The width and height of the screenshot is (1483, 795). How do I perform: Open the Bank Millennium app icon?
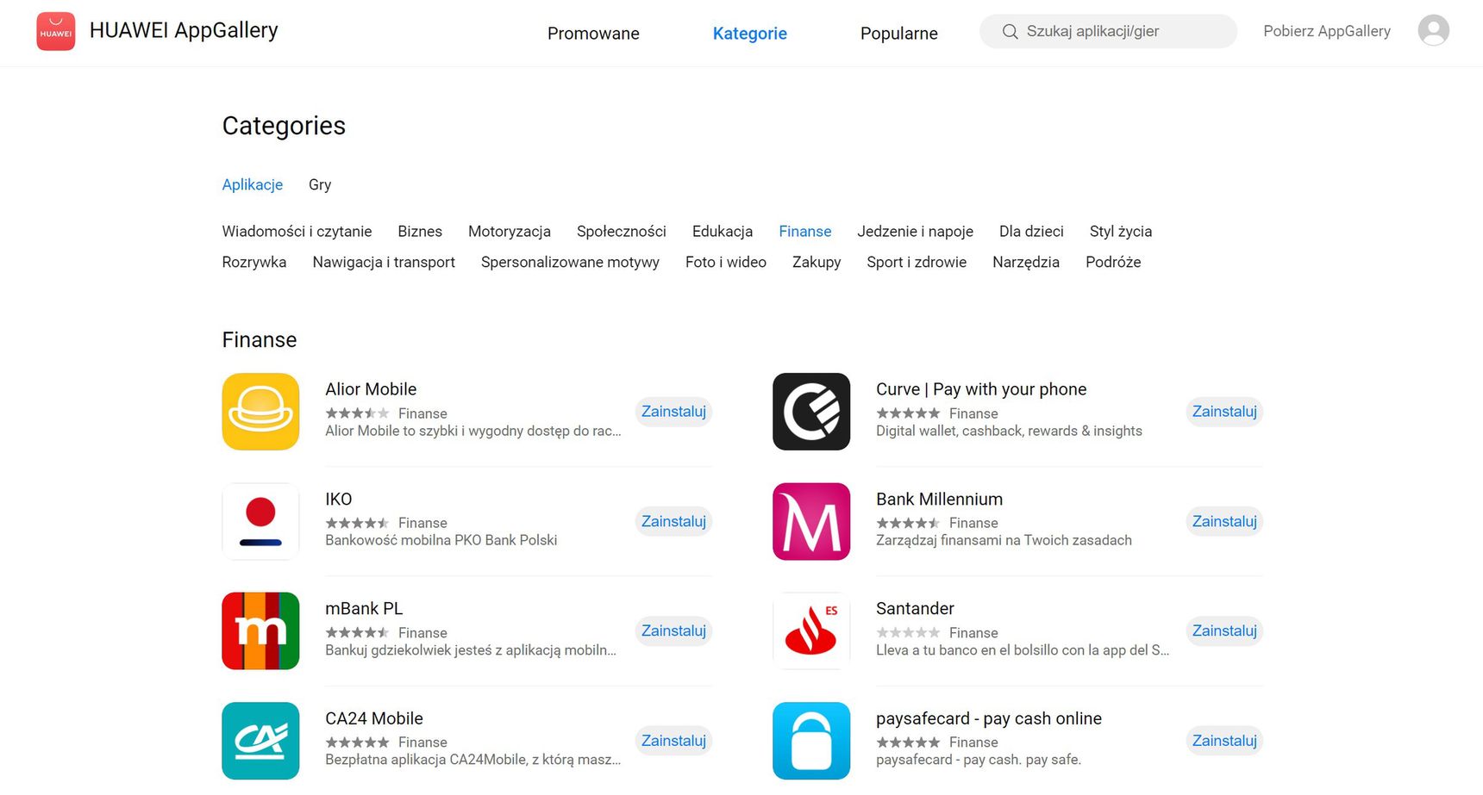(811, 521)
